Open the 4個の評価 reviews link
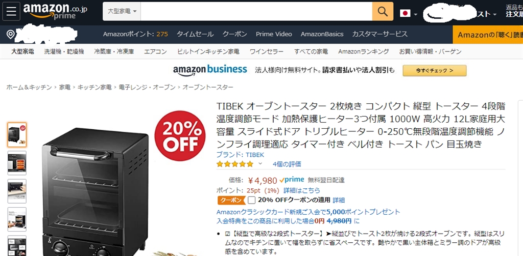The height and width of the screenshot is (256, 523). [287, 164]
